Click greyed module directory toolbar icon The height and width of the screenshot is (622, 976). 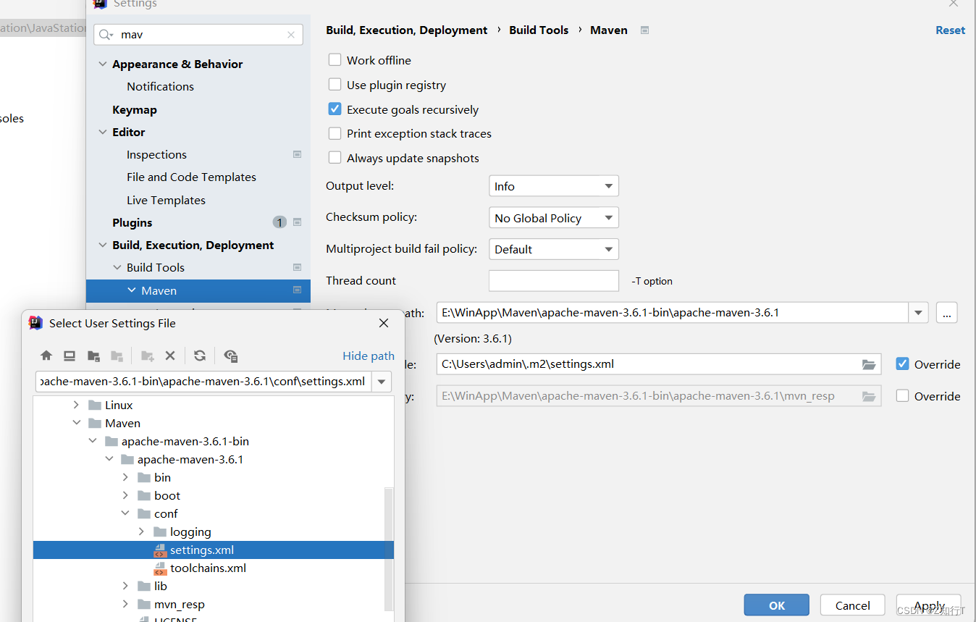117,356
